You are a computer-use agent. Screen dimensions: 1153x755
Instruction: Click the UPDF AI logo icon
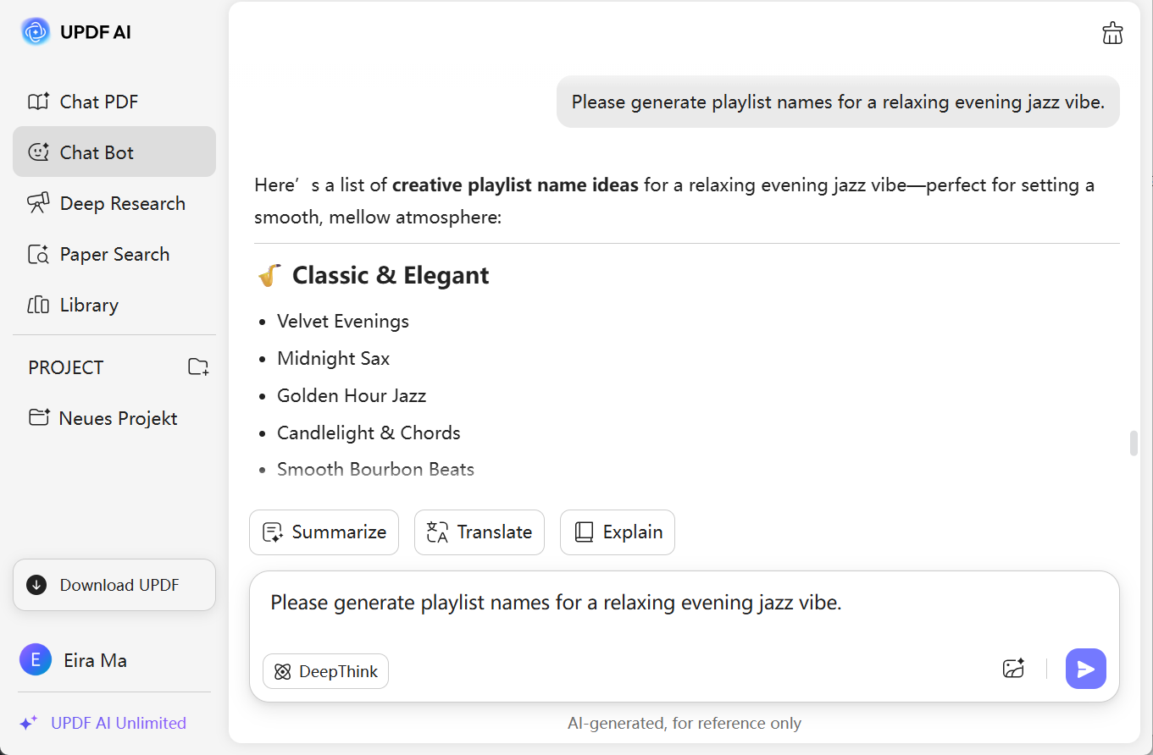[x=36, y=32]
